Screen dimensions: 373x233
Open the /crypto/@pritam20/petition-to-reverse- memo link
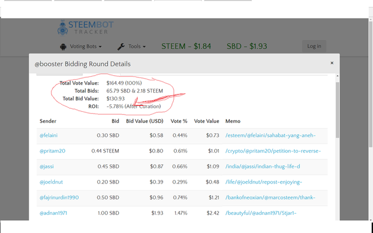tap(273, 151)
